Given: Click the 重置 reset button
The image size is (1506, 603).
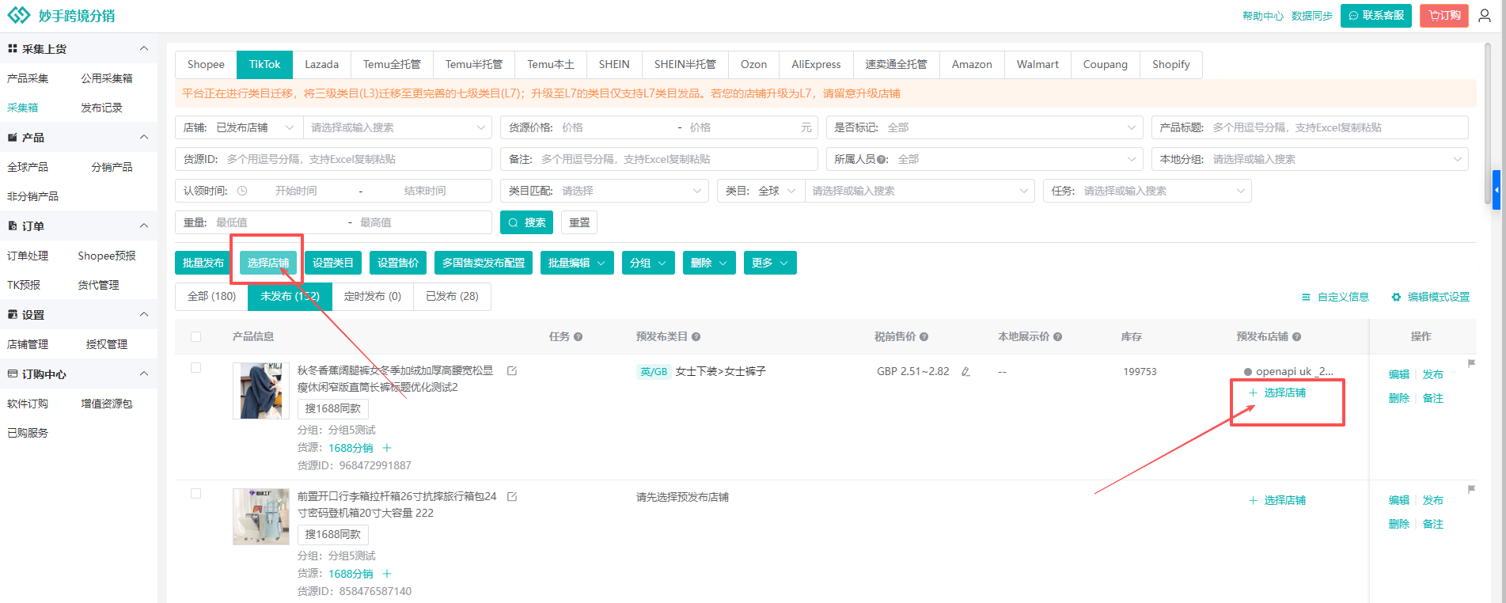Looking at the screenshot, I should (x=579, y=222).
